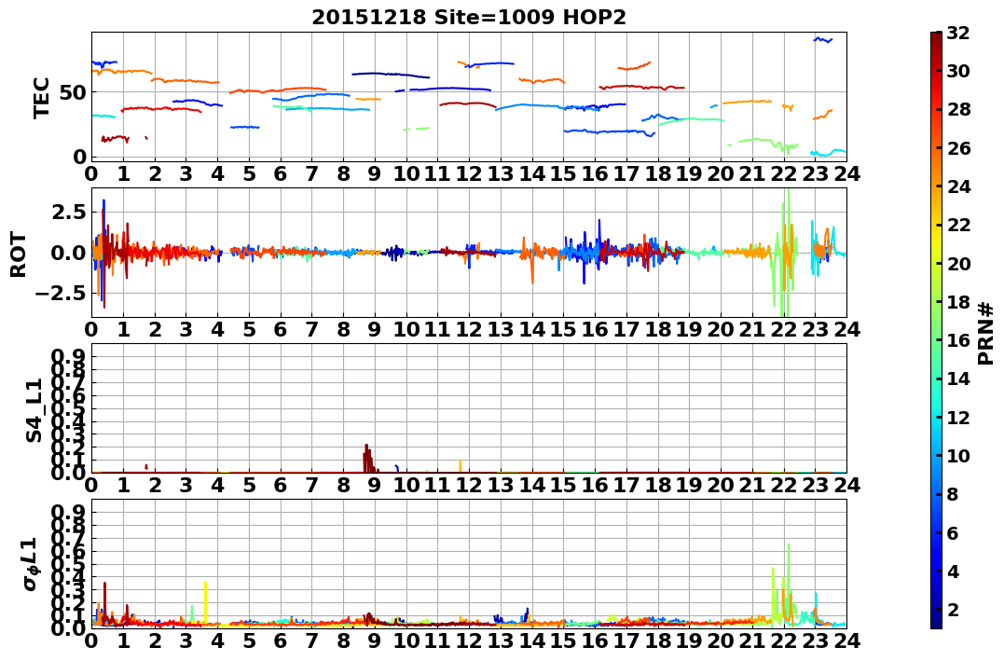The image size is (1004, 661).
Task: Click colorbar tick label "10"
Action: click(x=958, y=455)
